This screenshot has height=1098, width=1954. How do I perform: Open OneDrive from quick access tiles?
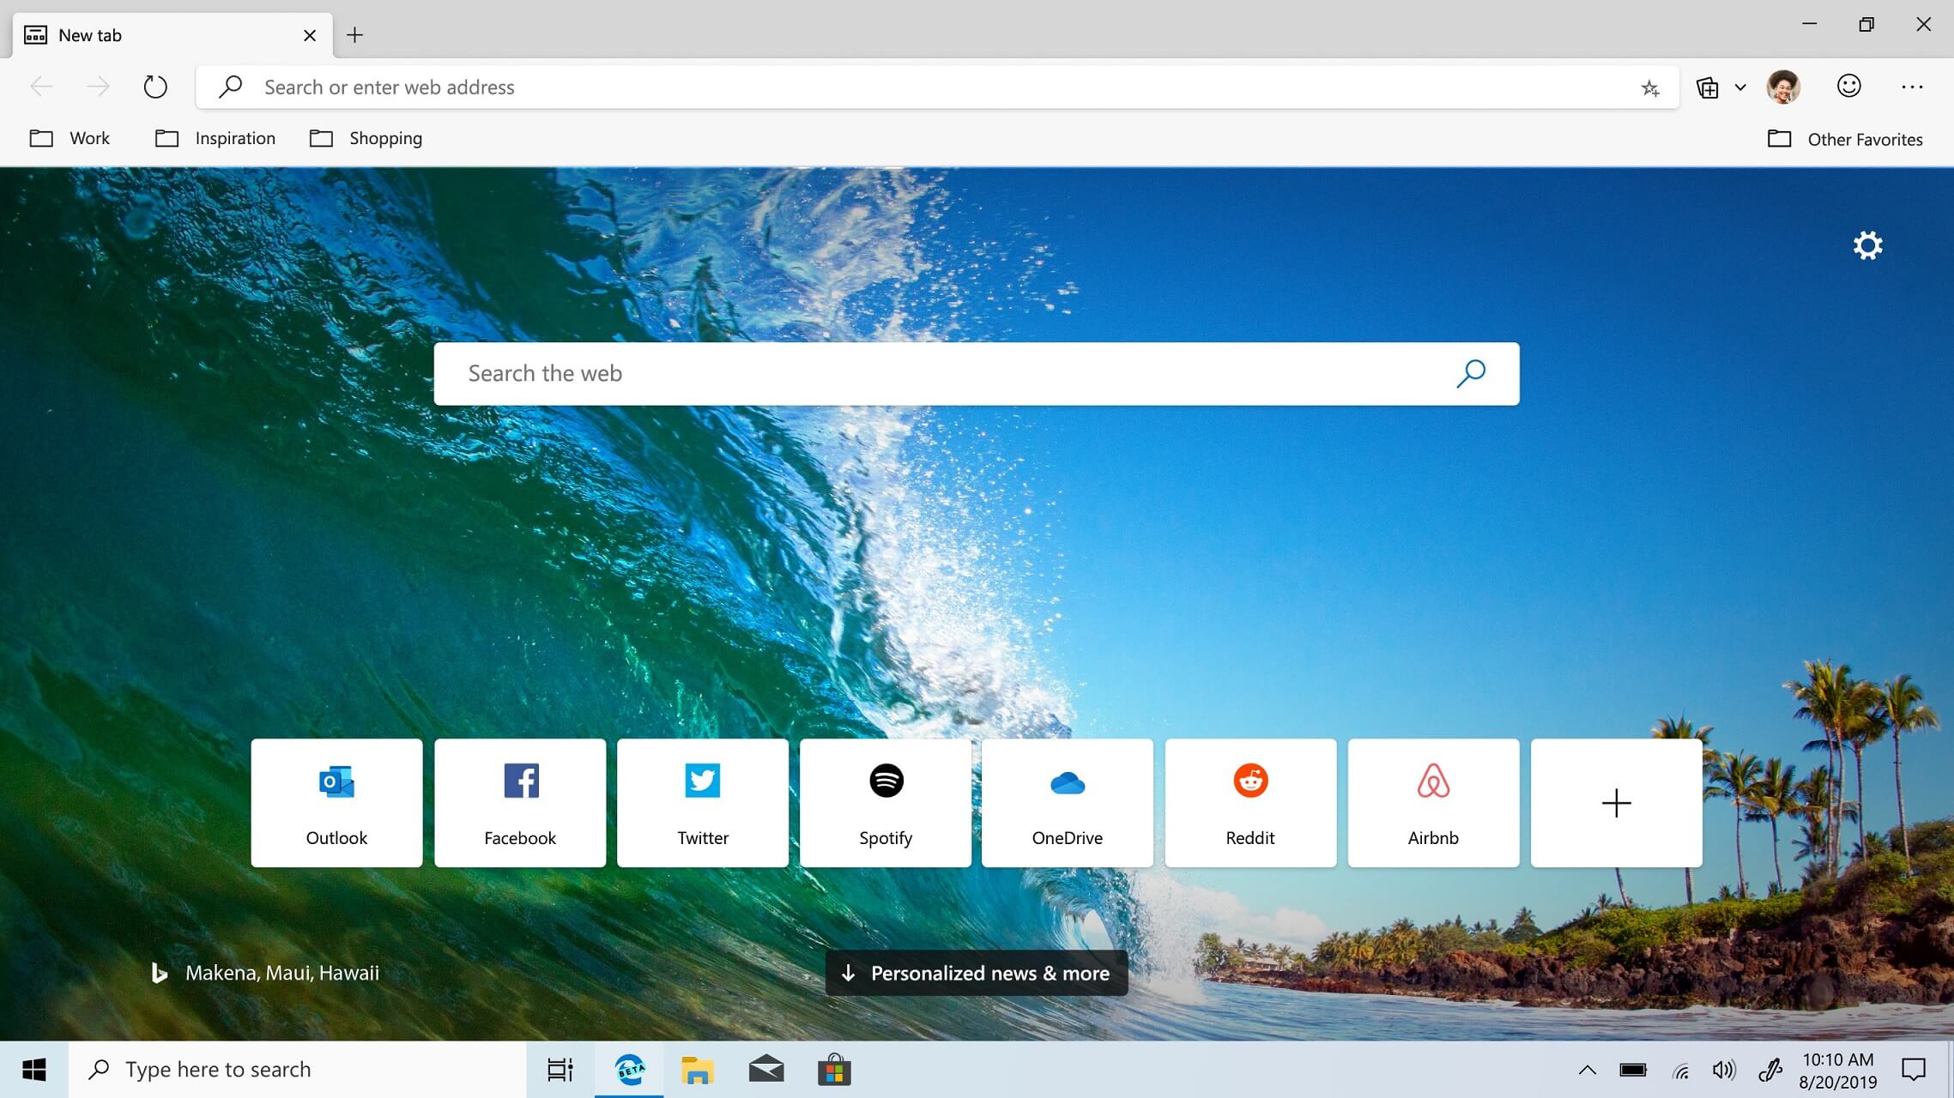tap(1067, 801)
